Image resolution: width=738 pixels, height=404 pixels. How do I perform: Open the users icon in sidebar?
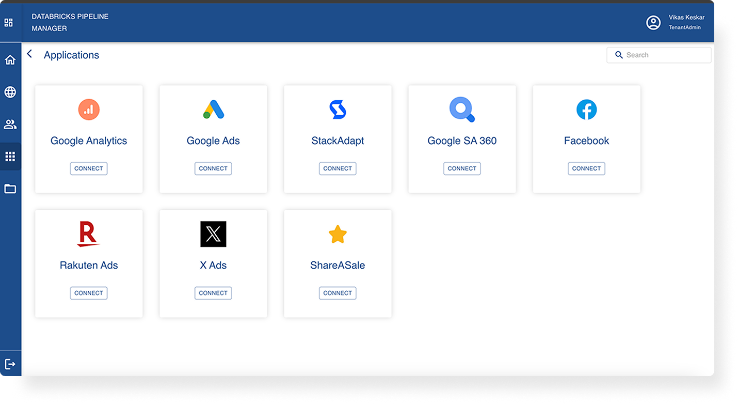click(x=10, y=124)
